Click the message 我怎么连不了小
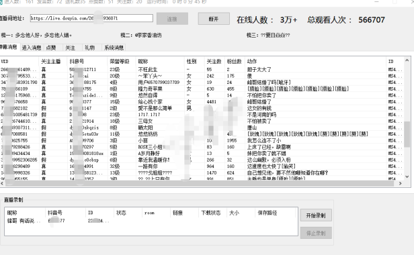This screenshot has height=255, width=414. click(x=263, y=140)
